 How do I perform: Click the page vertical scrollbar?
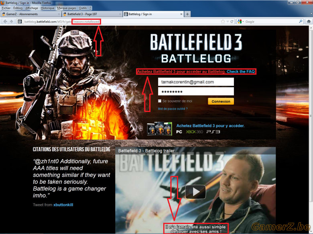point(311,116)
